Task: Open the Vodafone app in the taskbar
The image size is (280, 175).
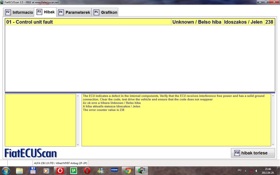Action: (60, 170)
